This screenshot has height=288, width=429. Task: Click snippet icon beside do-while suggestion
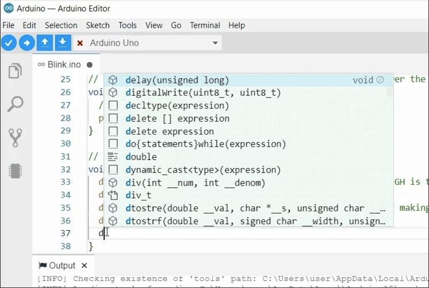[x=113, y=144]
